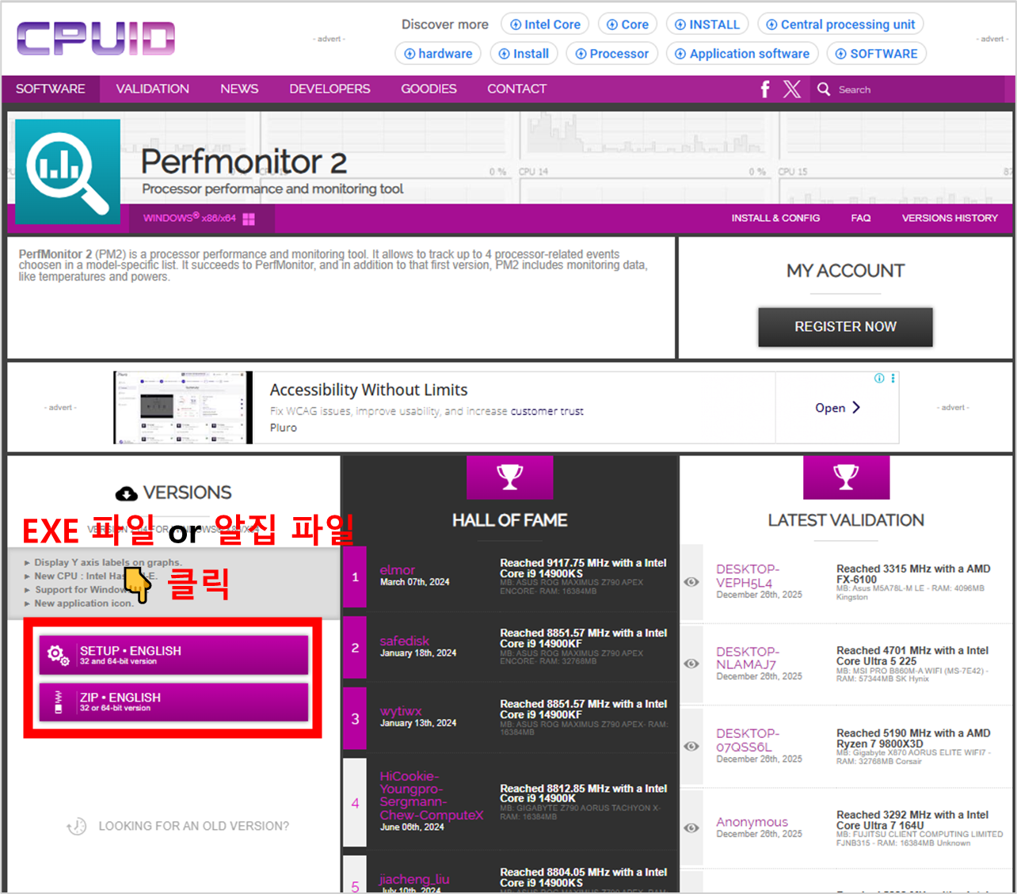
Task: Click eye icon for DESKTOP-NLAMAJ7
Action: [691, 664]
